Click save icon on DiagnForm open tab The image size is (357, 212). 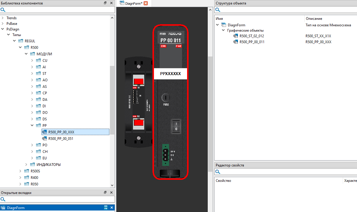tap(106, 208)
